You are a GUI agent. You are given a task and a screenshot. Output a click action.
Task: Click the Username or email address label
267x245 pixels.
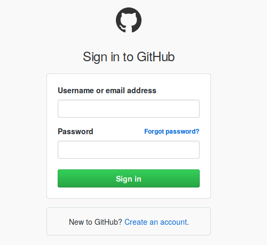pos(107,91)
